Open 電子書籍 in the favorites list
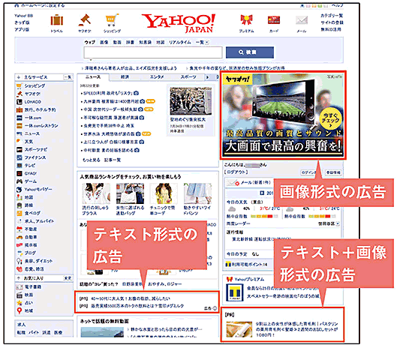Image resolution: width=397 pixels, height=351 pixels. (33, 287)
